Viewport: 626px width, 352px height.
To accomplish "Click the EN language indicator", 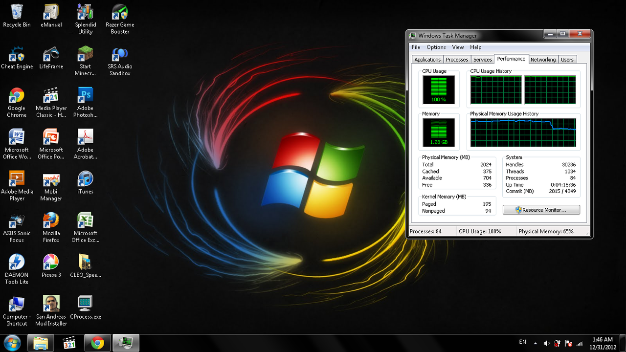I will click(x=522, y=342).
